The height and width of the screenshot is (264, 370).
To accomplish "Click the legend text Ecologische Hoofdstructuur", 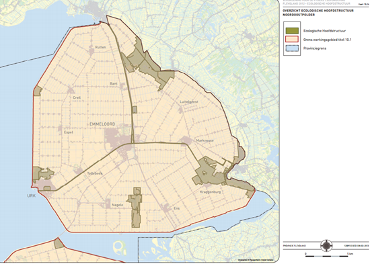I will click(324, 31).
